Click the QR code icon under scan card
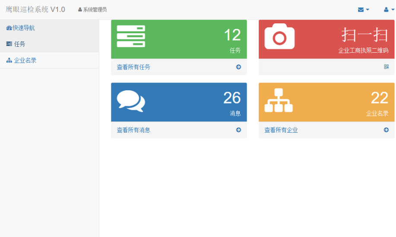Screen dimensions: 396x237 click(x=386, y=67)
